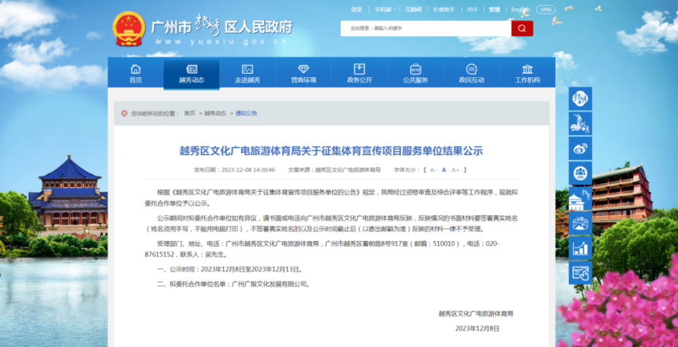Click the 越秀动态 breadcrumb link
This screenshot has width=678, height=347.
pos(216,113)
